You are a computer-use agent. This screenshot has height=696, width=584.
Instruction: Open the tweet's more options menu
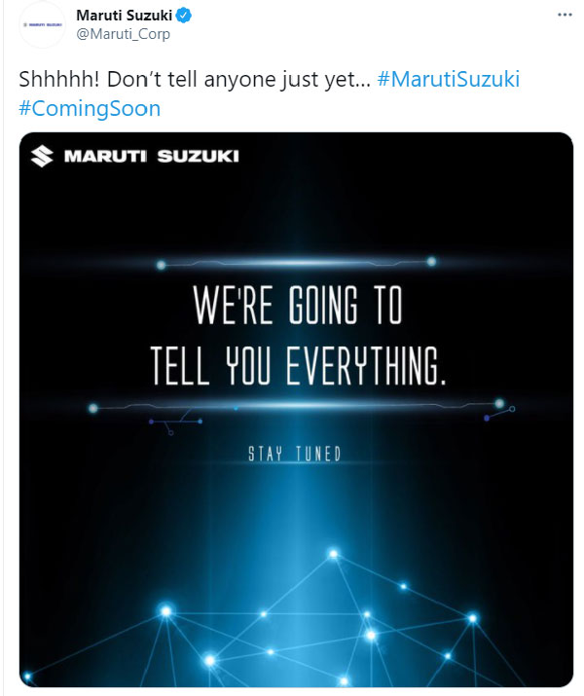point(565,15)
